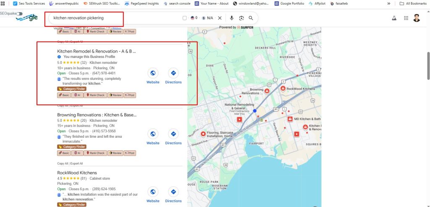Open the Google Portfolio bookmark
Screen dimensions: 430x207
[x=289, y=3]
